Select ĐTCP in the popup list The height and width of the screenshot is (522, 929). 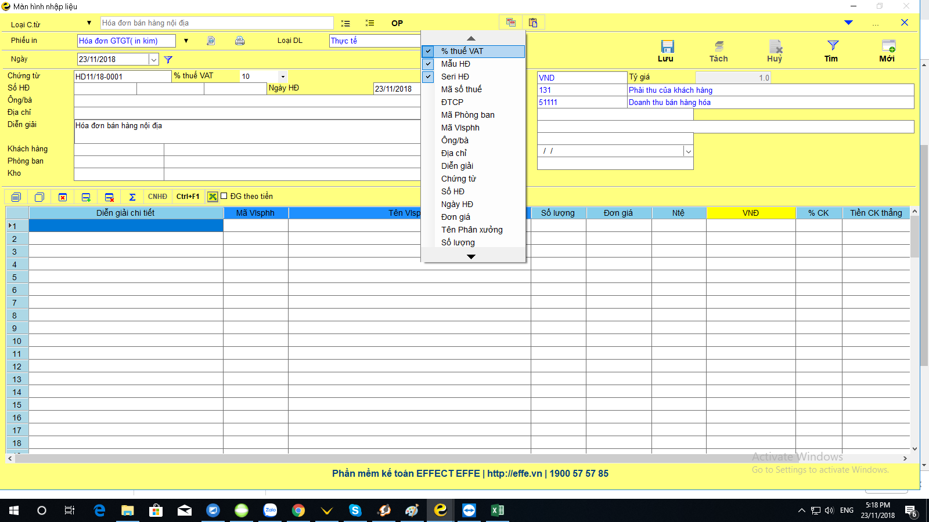point(452,102)
